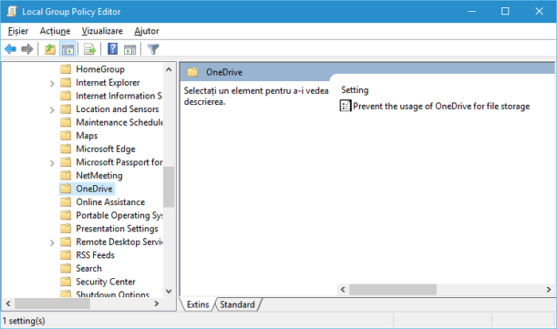
Task: Click the settings pane horizontal scrollbar thumb
Action: point(393,289)
